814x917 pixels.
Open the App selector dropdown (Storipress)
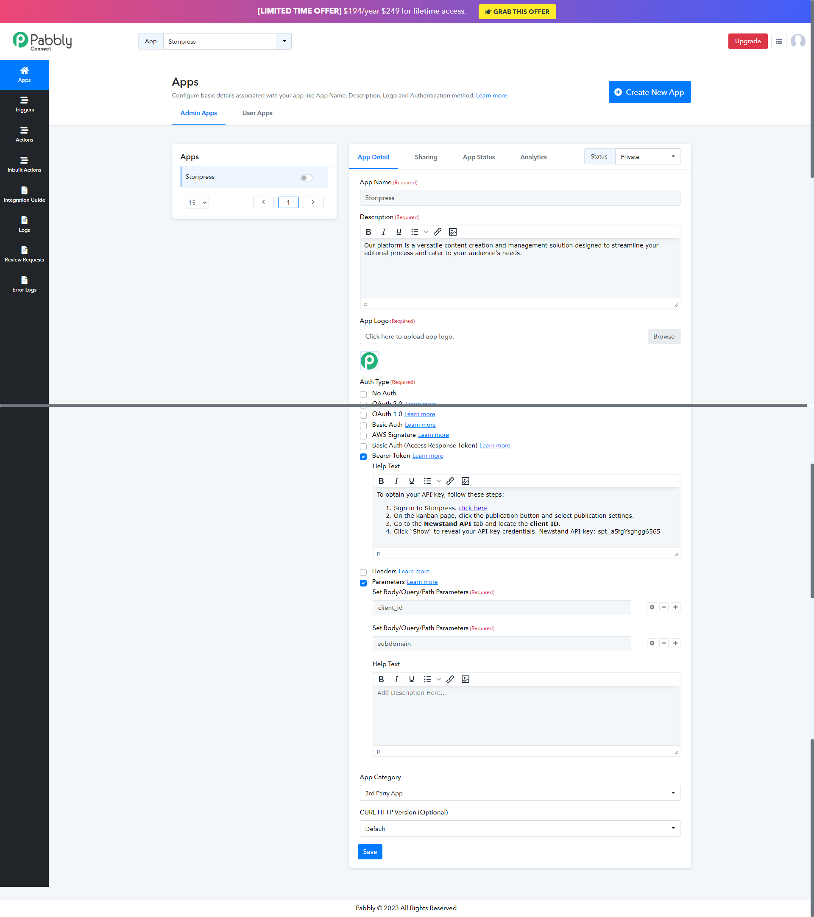pyautogui.click(x=227, y=41)
